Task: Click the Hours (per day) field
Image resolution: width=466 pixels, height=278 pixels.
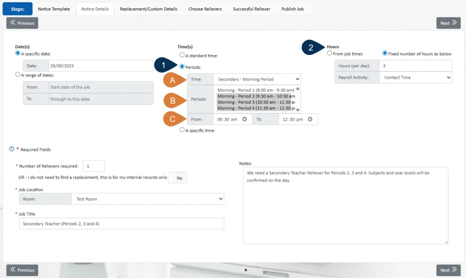Action: 415,66
